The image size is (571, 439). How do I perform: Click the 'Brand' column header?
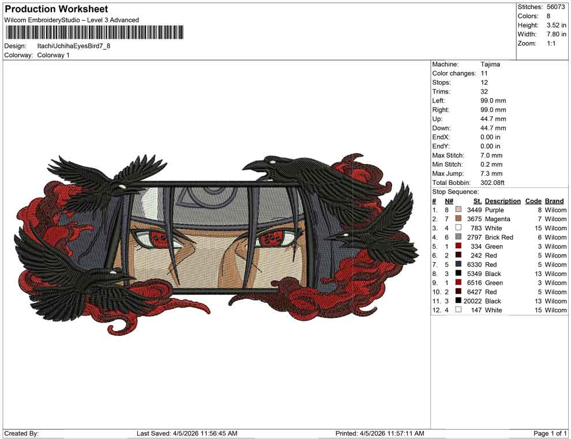tap(554, 201)
